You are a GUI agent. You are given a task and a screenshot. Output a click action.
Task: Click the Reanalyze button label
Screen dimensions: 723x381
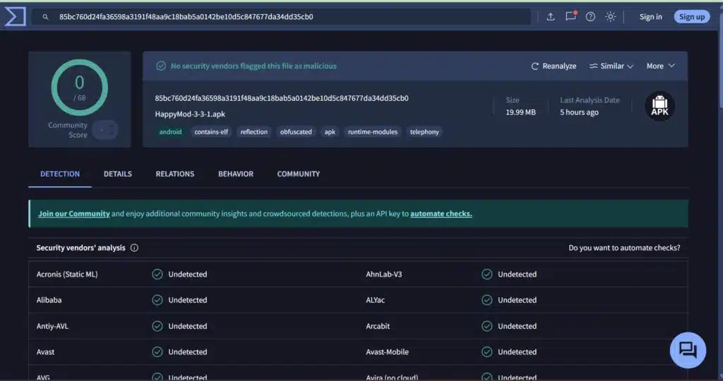click(559, 66)
